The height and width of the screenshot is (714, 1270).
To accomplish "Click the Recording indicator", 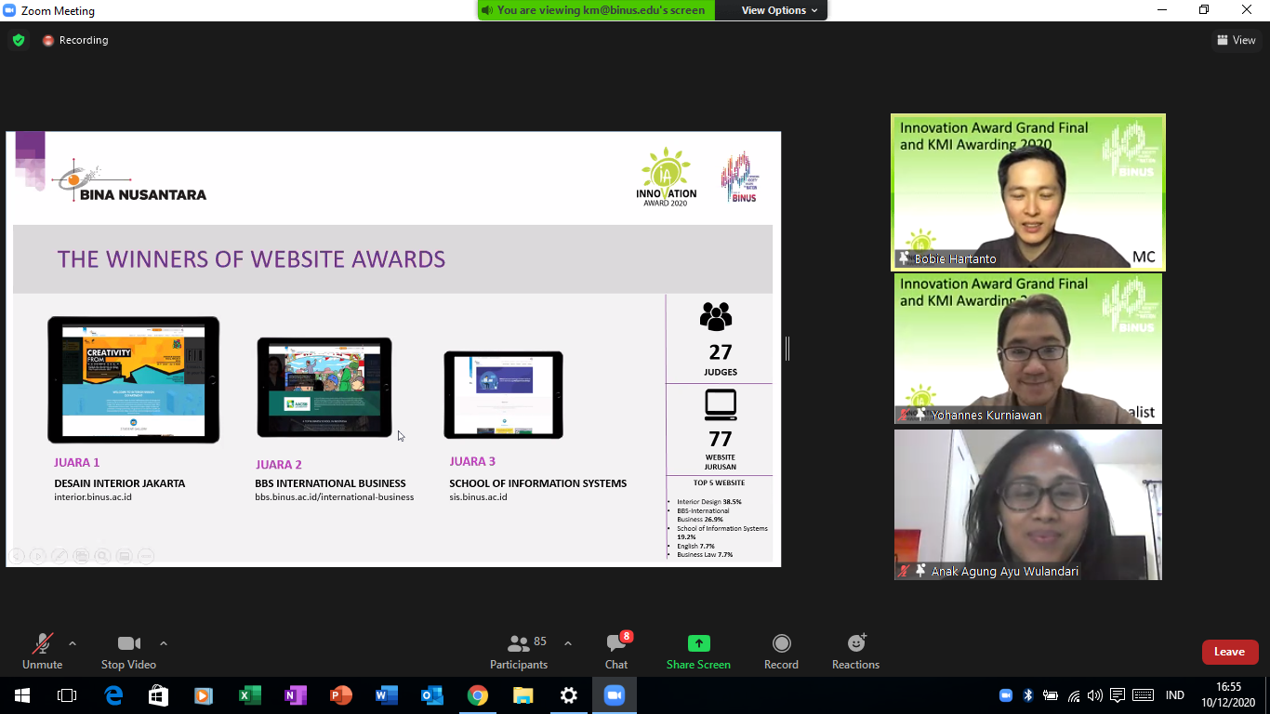I will (x=75, y=40).
